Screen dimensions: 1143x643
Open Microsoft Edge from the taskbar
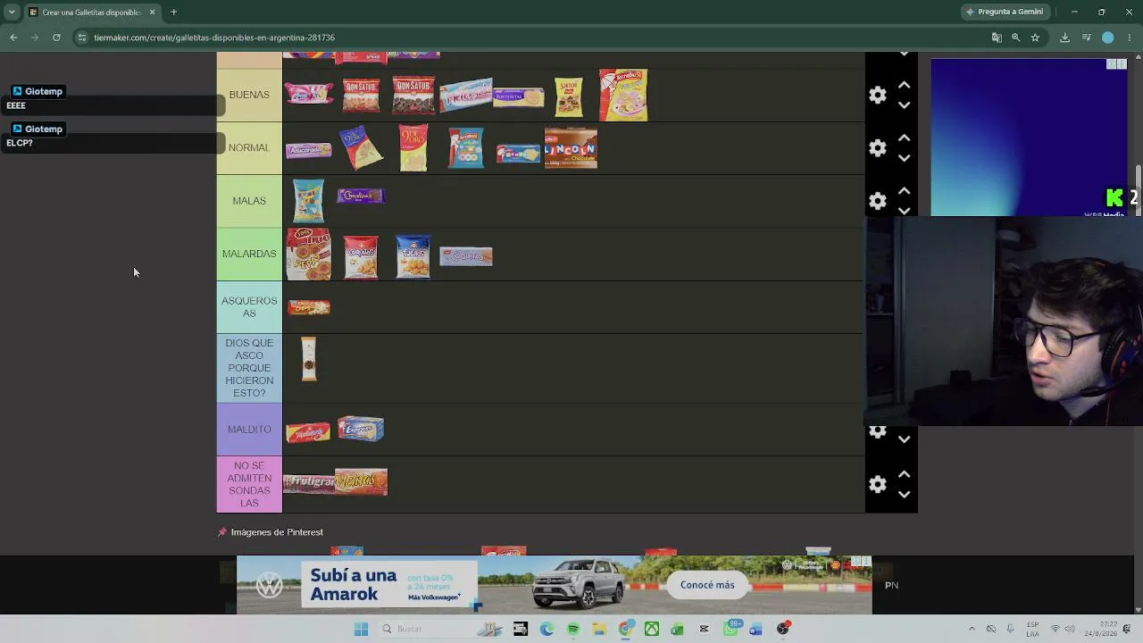click(546, 629)
